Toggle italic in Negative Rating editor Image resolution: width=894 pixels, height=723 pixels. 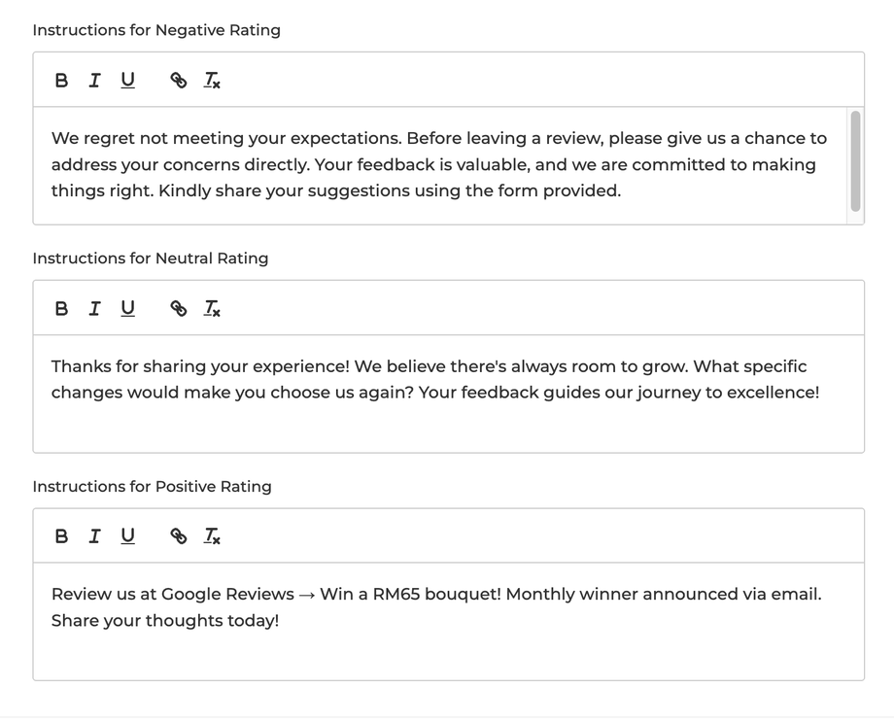[x=94, y=81]
